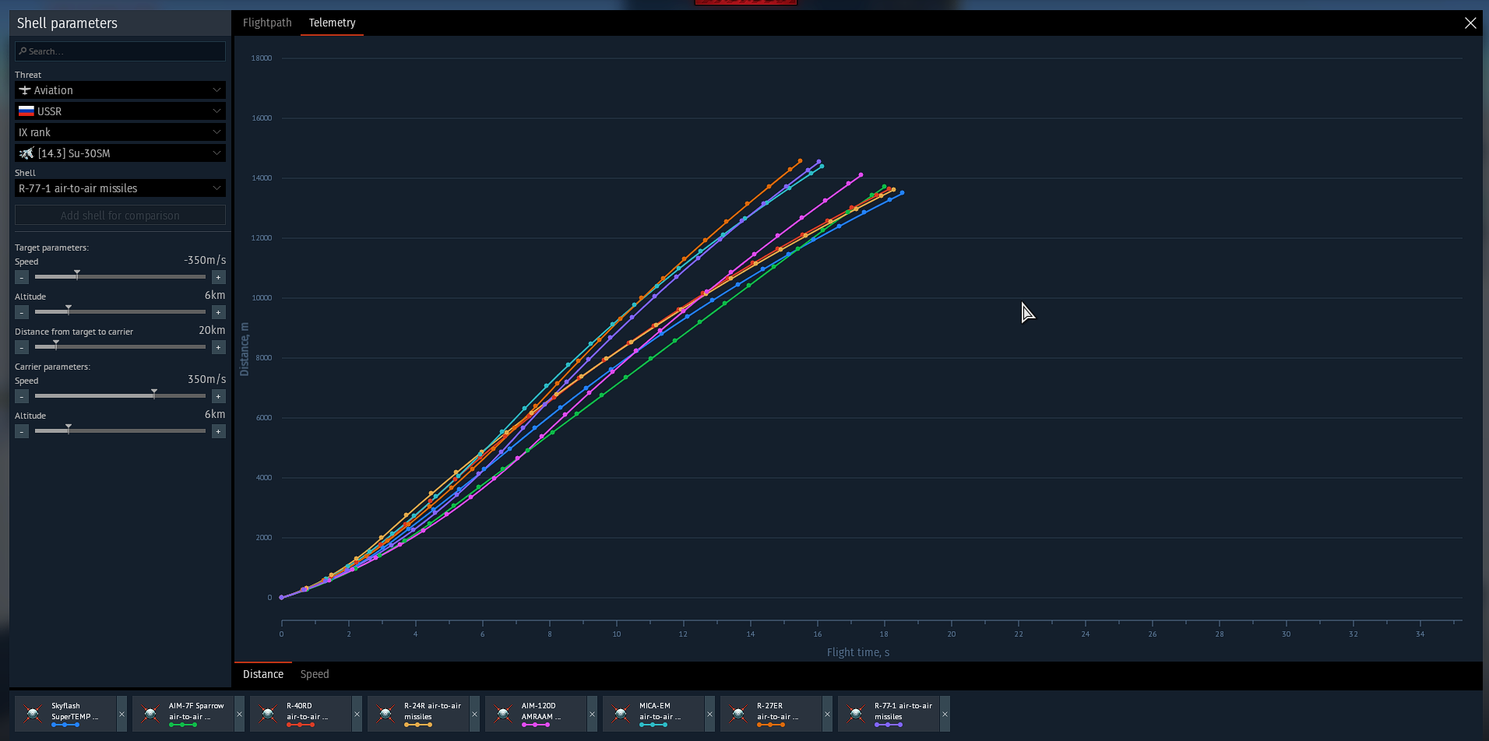Click the Skyflash SuperTEMP missile icon
This screenshot has height=741, width=1489.
coord(33,714)
